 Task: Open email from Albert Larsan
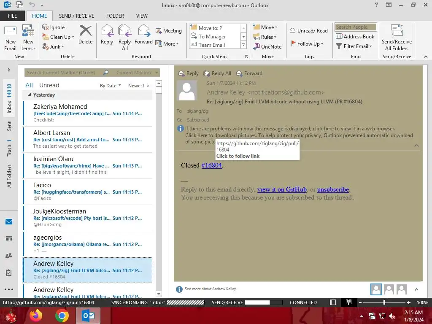(88, 139)
